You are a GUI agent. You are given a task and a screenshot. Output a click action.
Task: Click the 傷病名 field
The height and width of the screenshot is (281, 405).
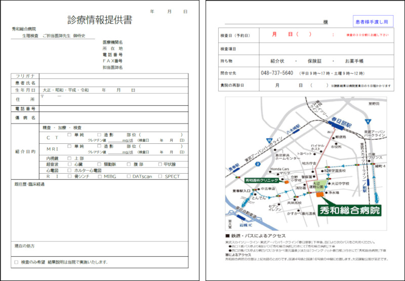pos(113,118)
